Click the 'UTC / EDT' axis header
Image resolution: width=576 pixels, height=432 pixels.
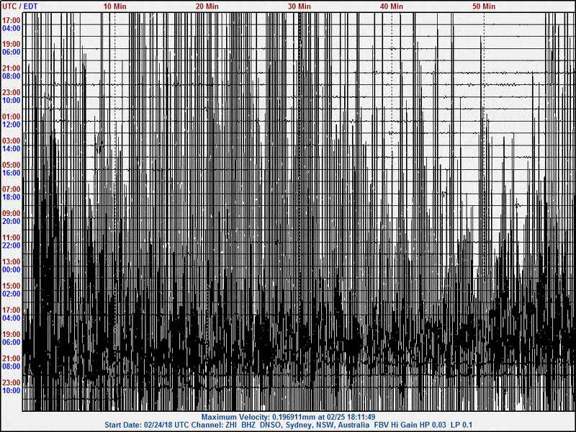point(20,6)
